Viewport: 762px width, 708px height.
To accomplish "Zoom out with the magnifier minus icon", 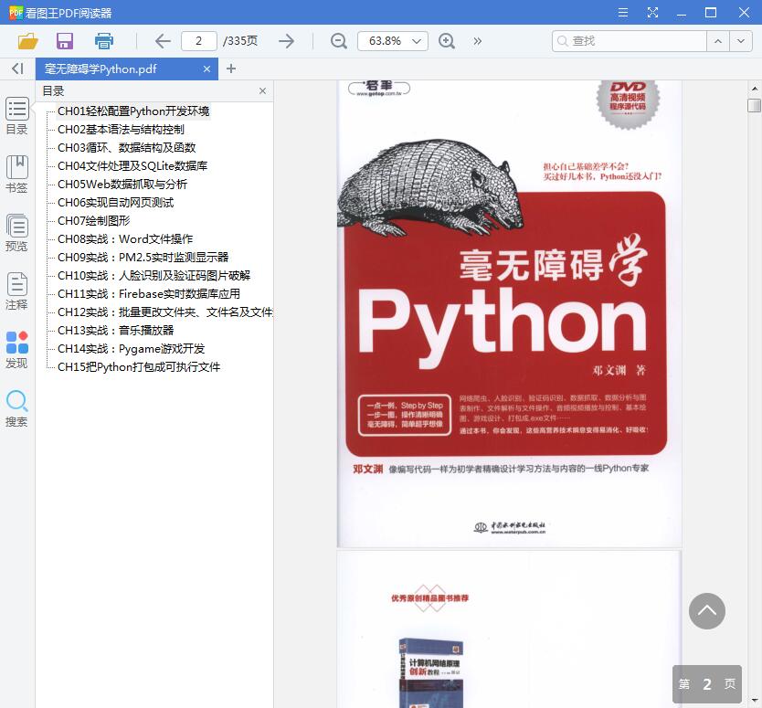I will 338,41.
